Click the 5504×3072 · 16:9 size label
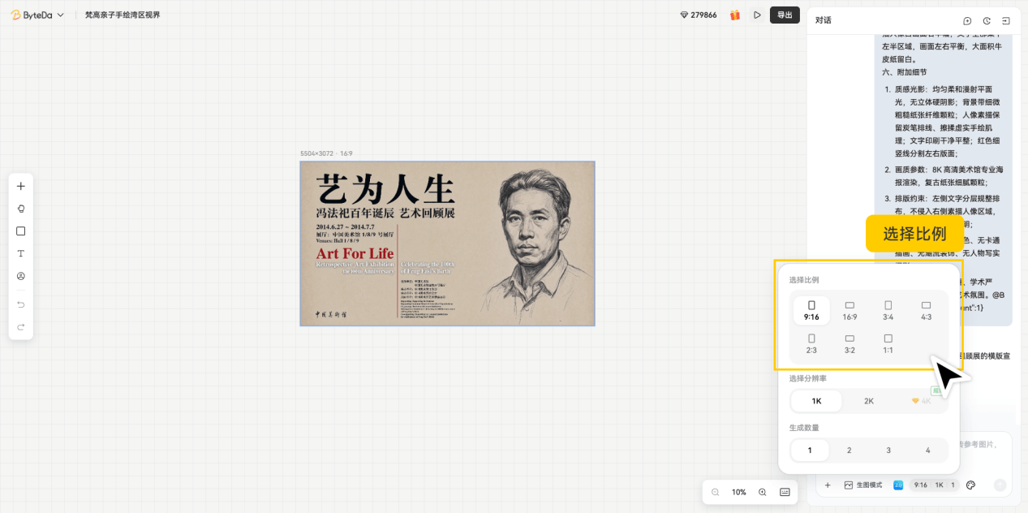The image size is (1028, 513). tap(326, 153)
